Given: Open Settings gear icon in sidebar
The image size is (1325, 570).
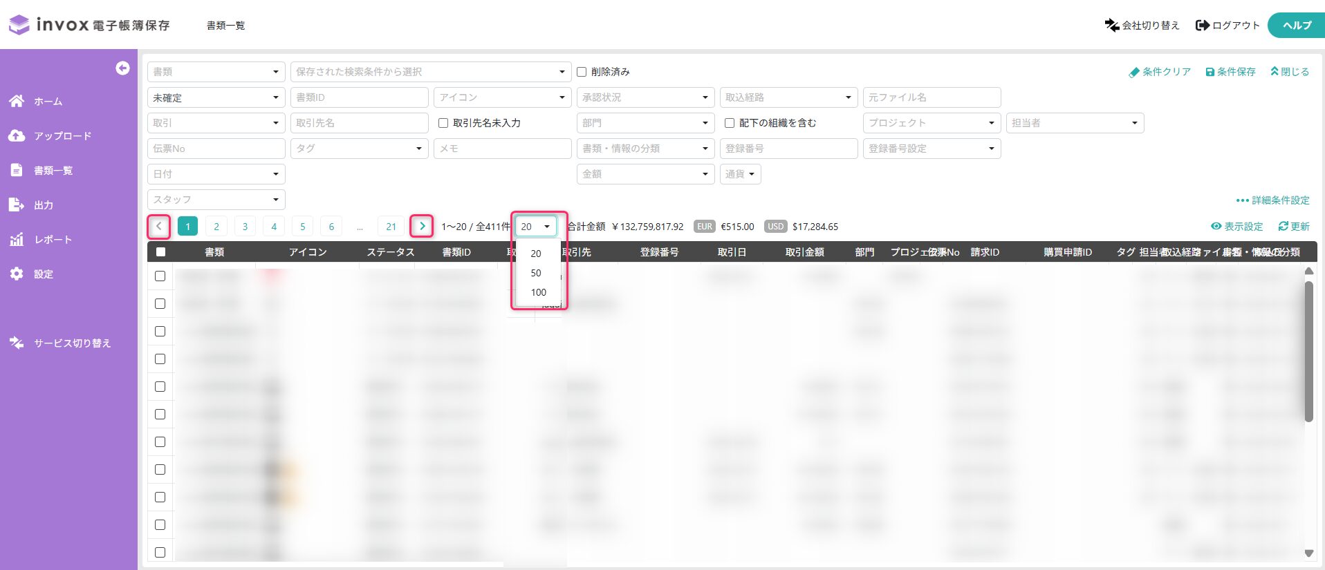Looking at the screenshot, I should [x=17, y=274].
